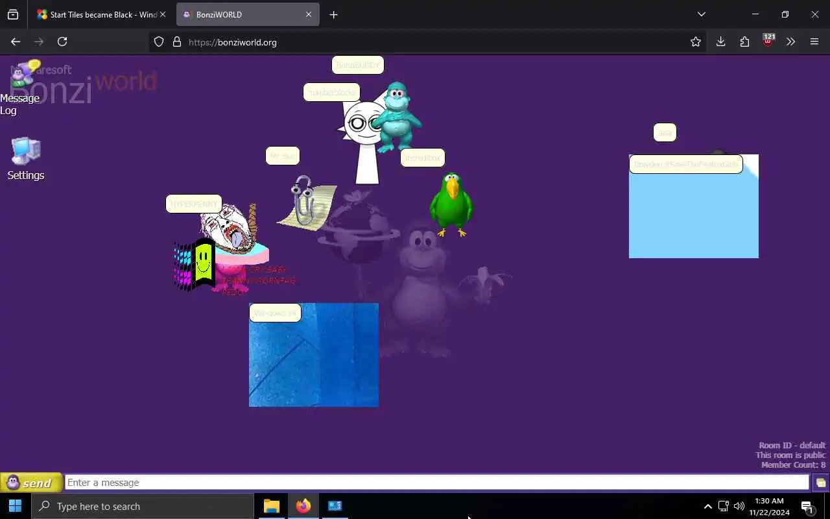
Task: Click the volume speaker tray icon
Action: coord(739,506)
